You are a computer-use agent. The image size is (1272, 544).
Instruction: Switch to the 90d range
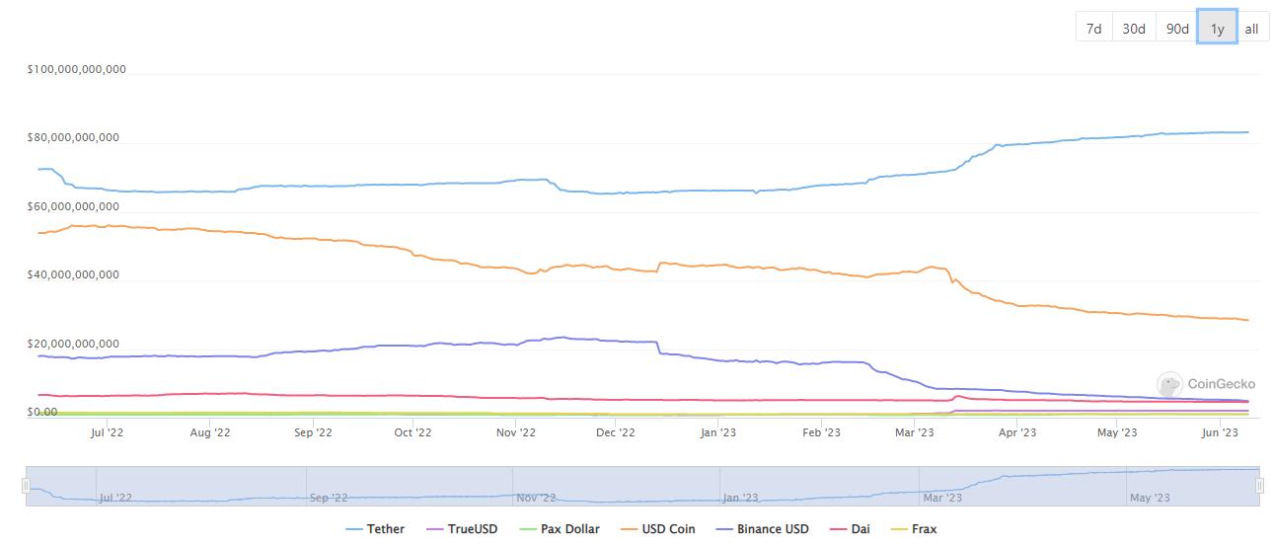click(1177, 29)
